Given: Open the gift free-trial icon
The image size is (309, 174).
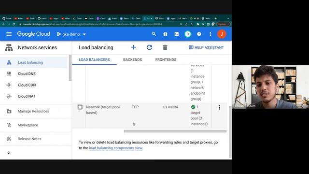Looking at the screenshot, I should coord(165,34).
